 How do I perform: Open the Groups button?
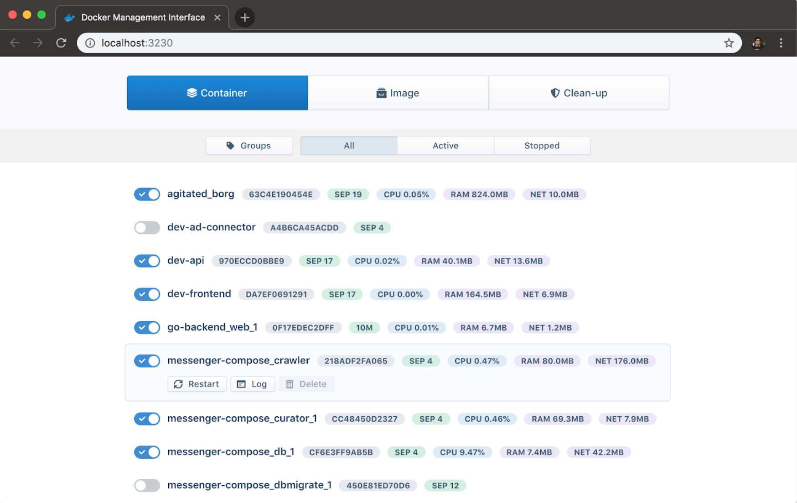249,146
